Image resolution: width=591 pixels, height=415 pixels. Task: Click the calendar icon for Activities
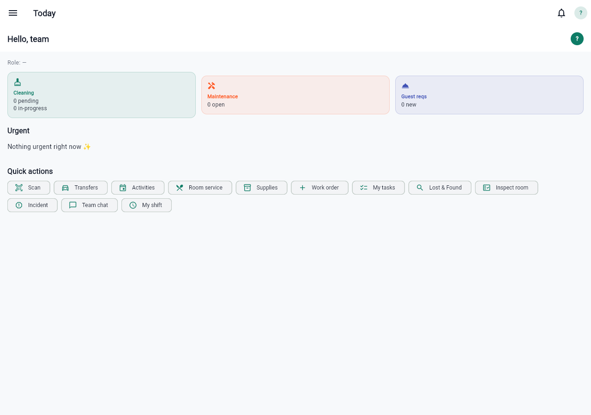[x=123, y=188]
